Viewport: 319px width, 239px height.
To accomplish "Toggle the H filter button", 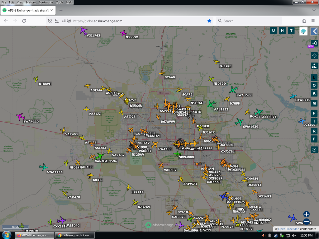I will pyautogui.click(x=282, y=31).
